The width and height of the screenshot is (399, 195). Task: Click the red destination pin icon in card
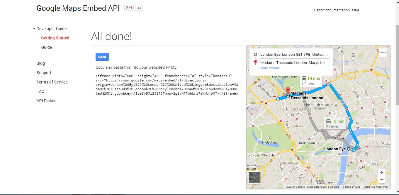coord(255,62)
